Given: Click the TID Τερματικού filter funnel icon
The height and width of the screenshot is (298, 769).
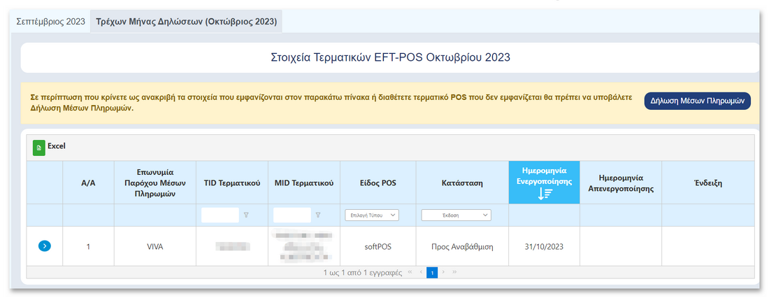Looking at the screenshot, I should click(246, 215).
